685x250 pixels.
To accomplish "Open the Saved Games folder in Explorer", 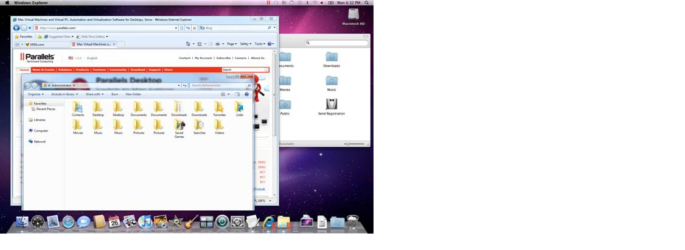I will click(179, 128).
